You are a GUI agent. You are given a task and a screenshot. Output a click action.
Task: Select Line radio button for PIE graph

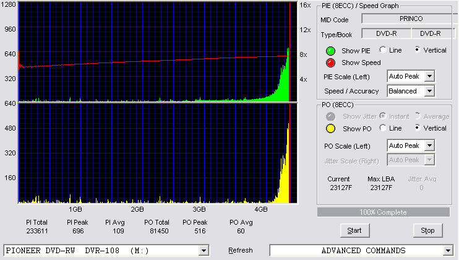coord(383,50)
